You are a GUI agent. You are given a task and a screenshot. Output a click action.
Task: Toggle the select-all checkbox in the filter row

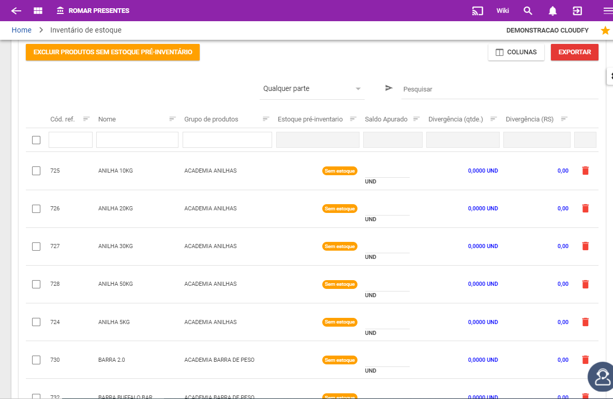pyautogui.click(x=36, y=140)
